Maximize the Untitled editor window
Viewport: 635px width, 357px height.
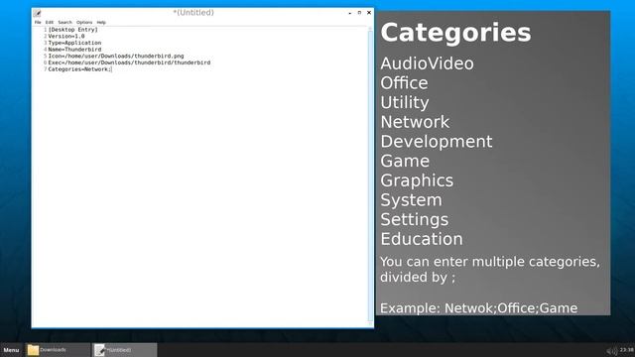click(x=359, y=13)
